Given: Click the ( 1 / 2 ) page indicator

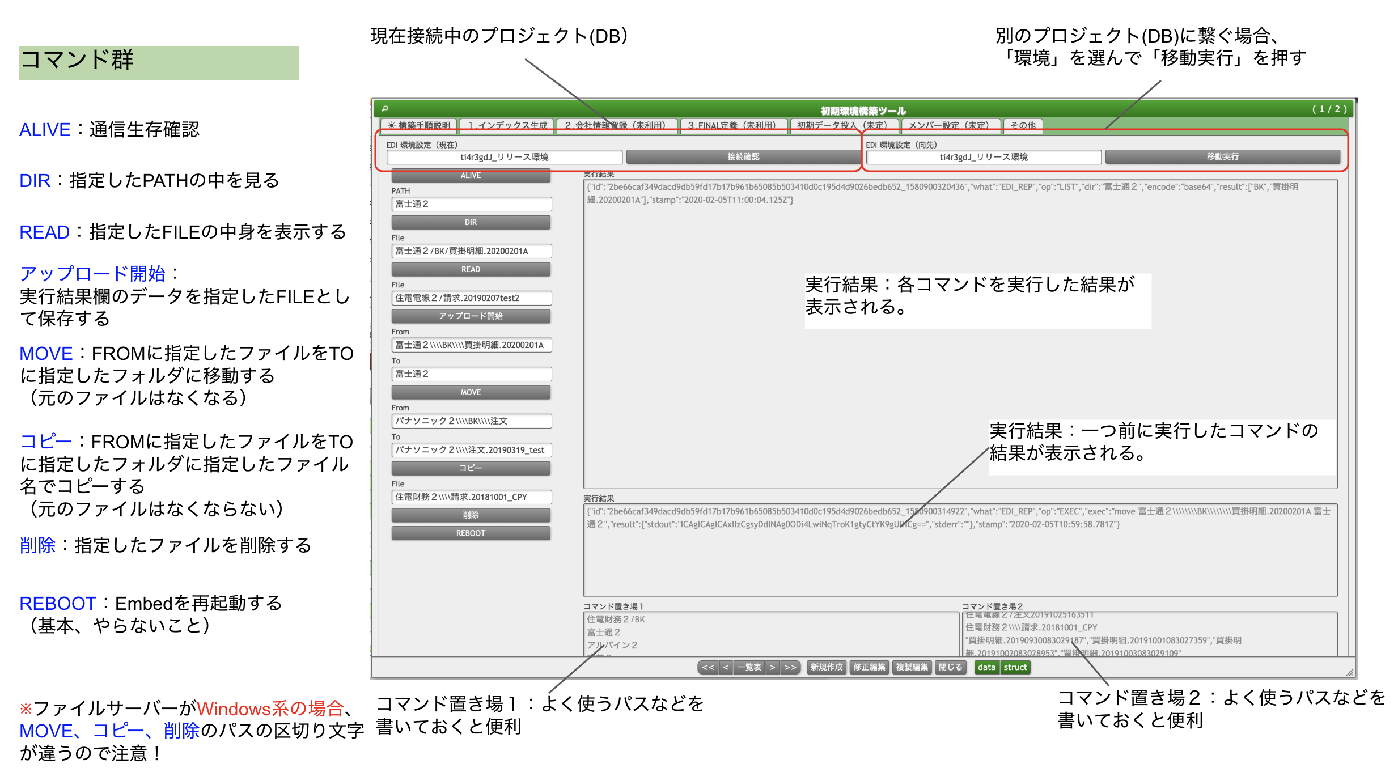Looking at the screenshot, I should point(1329,109).
